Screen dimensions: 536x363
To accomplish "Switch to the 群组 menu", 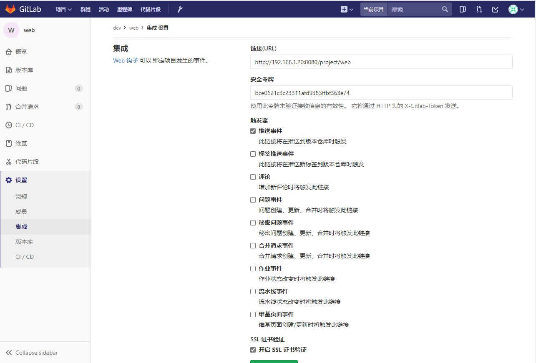I will coord(85,9).
